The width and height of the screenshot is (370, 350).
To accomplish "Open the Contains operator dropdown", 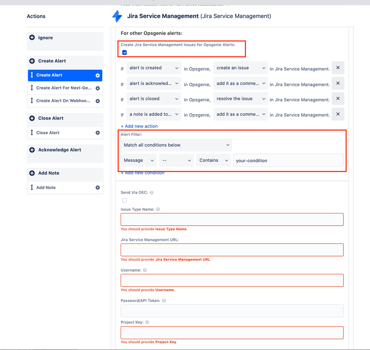I will coord(214,160).
